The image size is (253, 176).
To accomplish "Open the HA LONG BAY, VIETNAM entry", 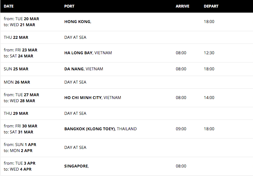I will pos(88,53).
